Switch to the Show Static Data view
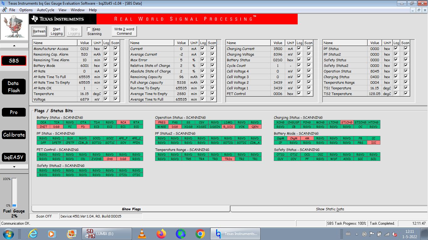The image size is (428, 240). pyautogui.click(x=330, y=209)
